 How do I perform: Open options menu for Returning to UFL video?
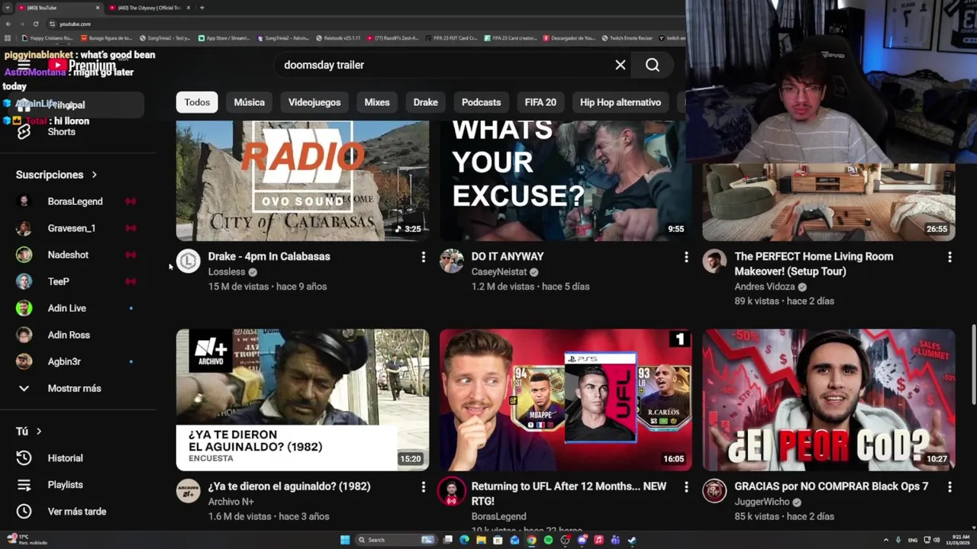[686, 486]
